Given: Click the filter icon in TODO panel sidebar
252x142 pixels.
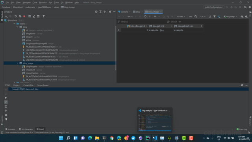Looking at the screenshot, I should click(x=6, y=98).
